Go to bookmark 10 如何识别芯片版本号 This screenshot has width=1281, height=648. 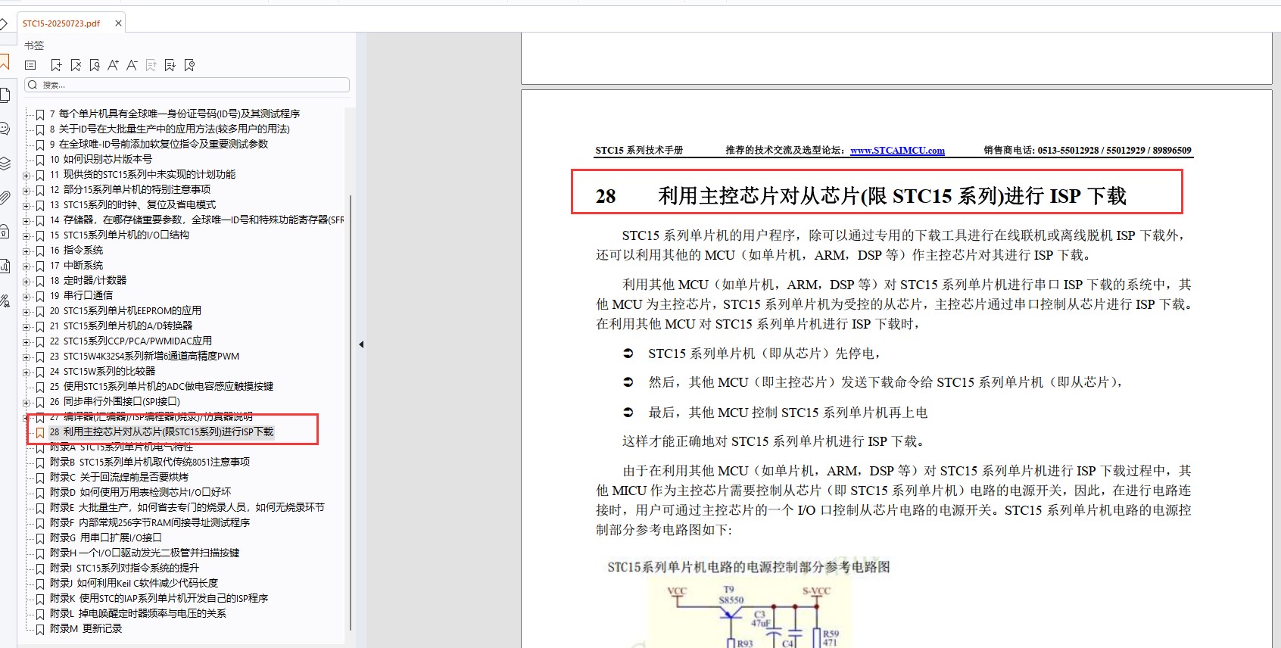click(x=101, y=159)
